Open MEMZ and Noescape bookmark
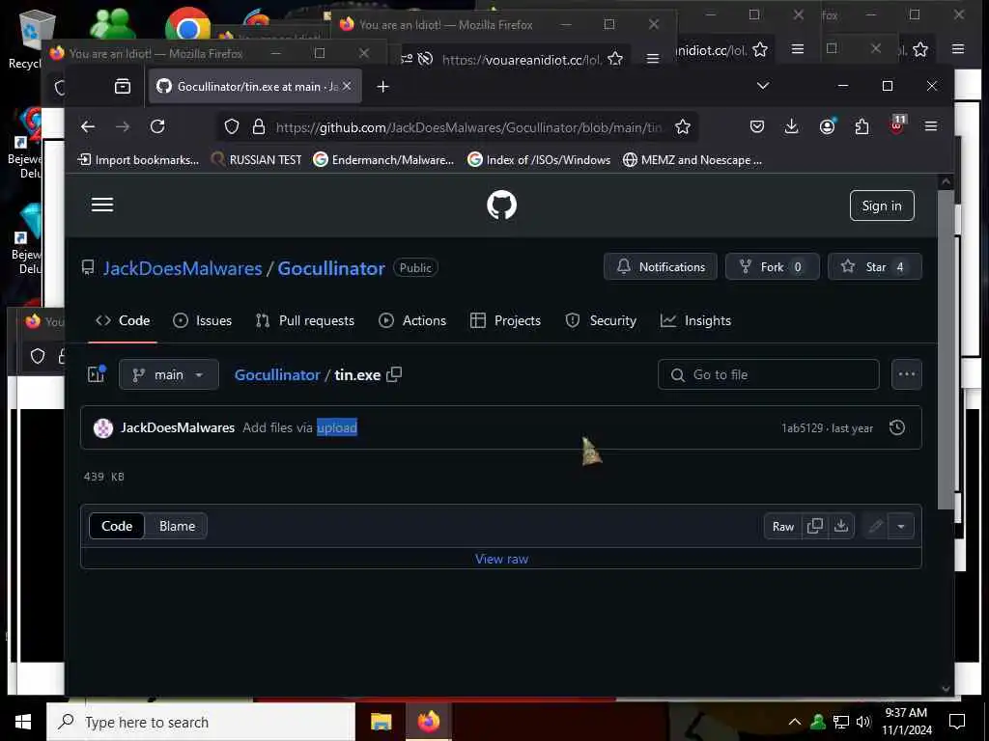 692,160
